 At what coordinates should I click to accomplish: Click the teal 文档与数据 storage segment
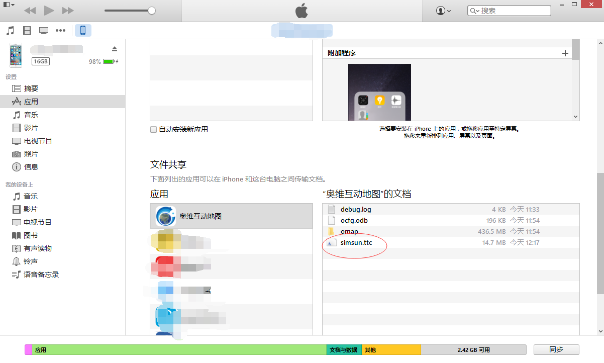[x=344, y=350]
